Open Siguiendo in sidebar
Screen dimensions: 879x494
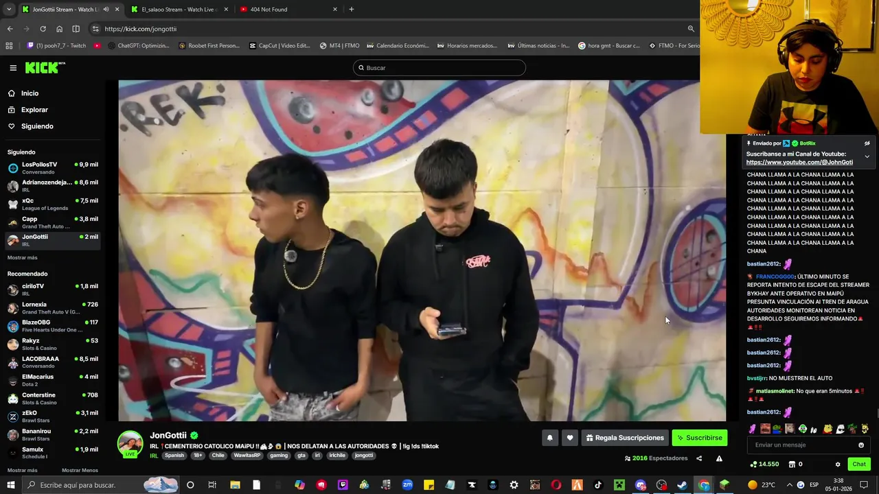click(37, 126)
